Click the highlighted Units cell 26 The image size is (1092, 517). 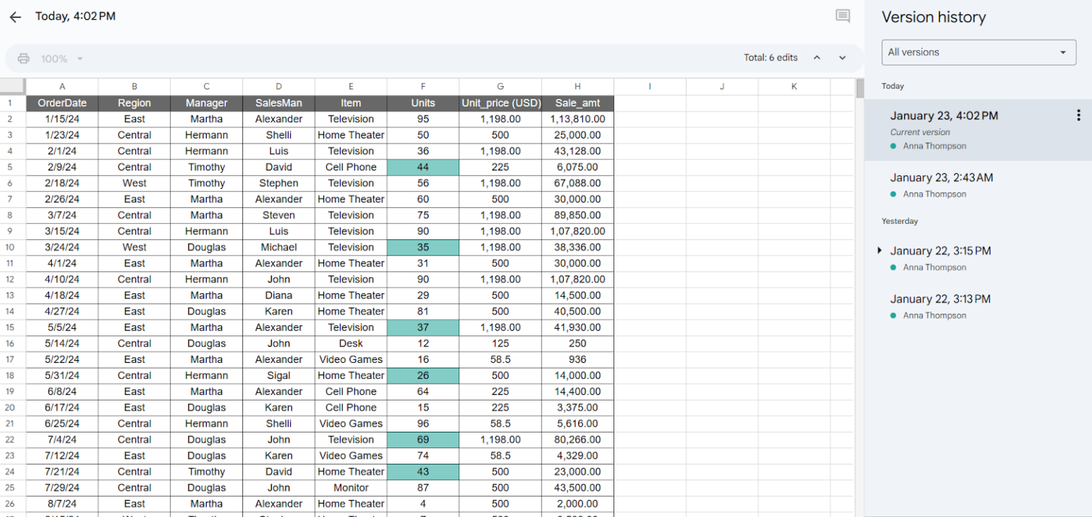point(423,376)
